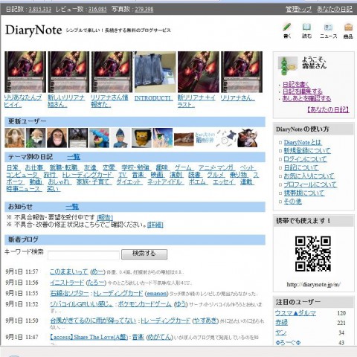The image size is (357, 357).
Task: Open author emanon's profile link
Action: tap(156, 293)
